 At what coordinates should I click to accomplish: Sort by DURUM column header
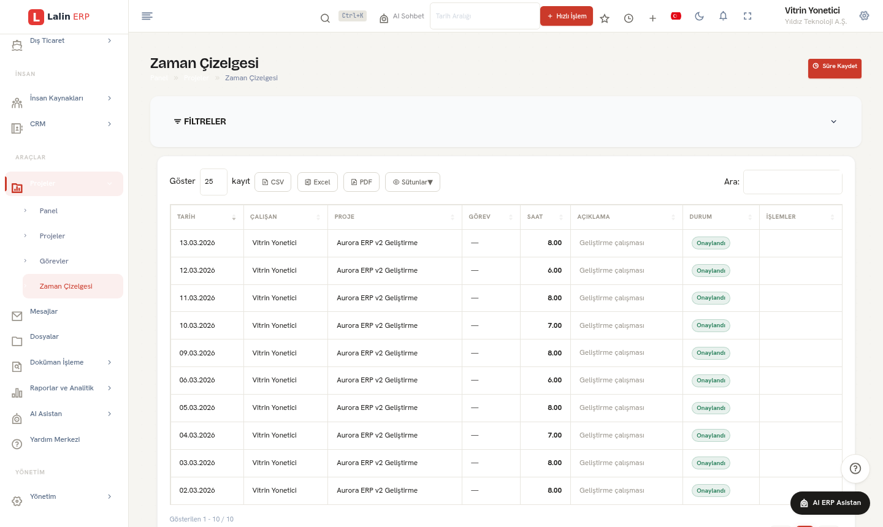click(721, 217)
